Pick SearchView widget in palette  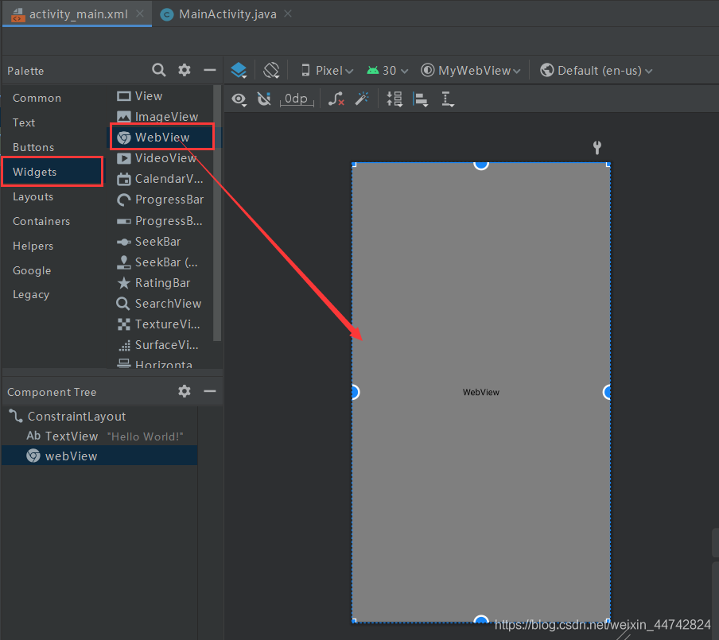tap(158, 304)
